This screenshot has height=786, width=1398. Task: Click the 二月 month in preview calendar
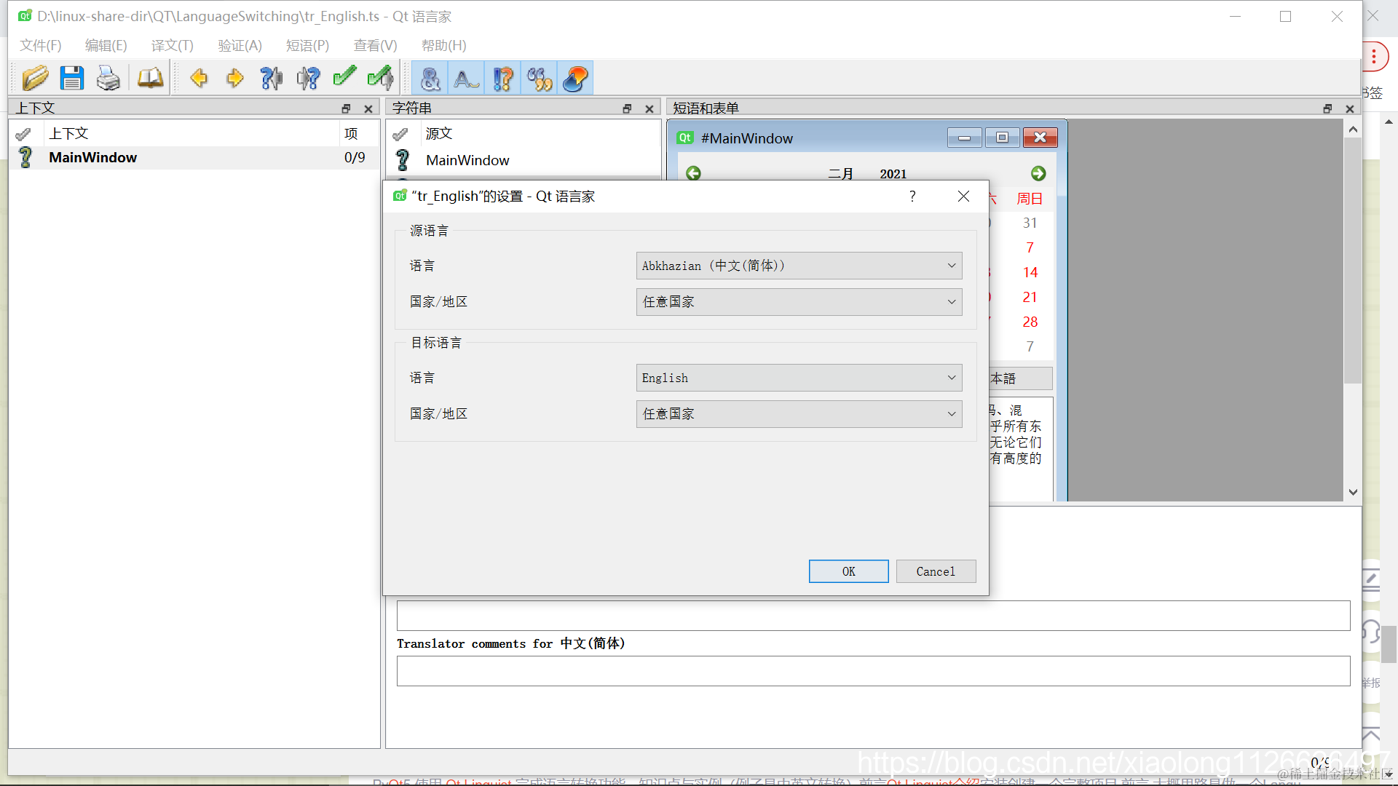[x=840, y=174]
